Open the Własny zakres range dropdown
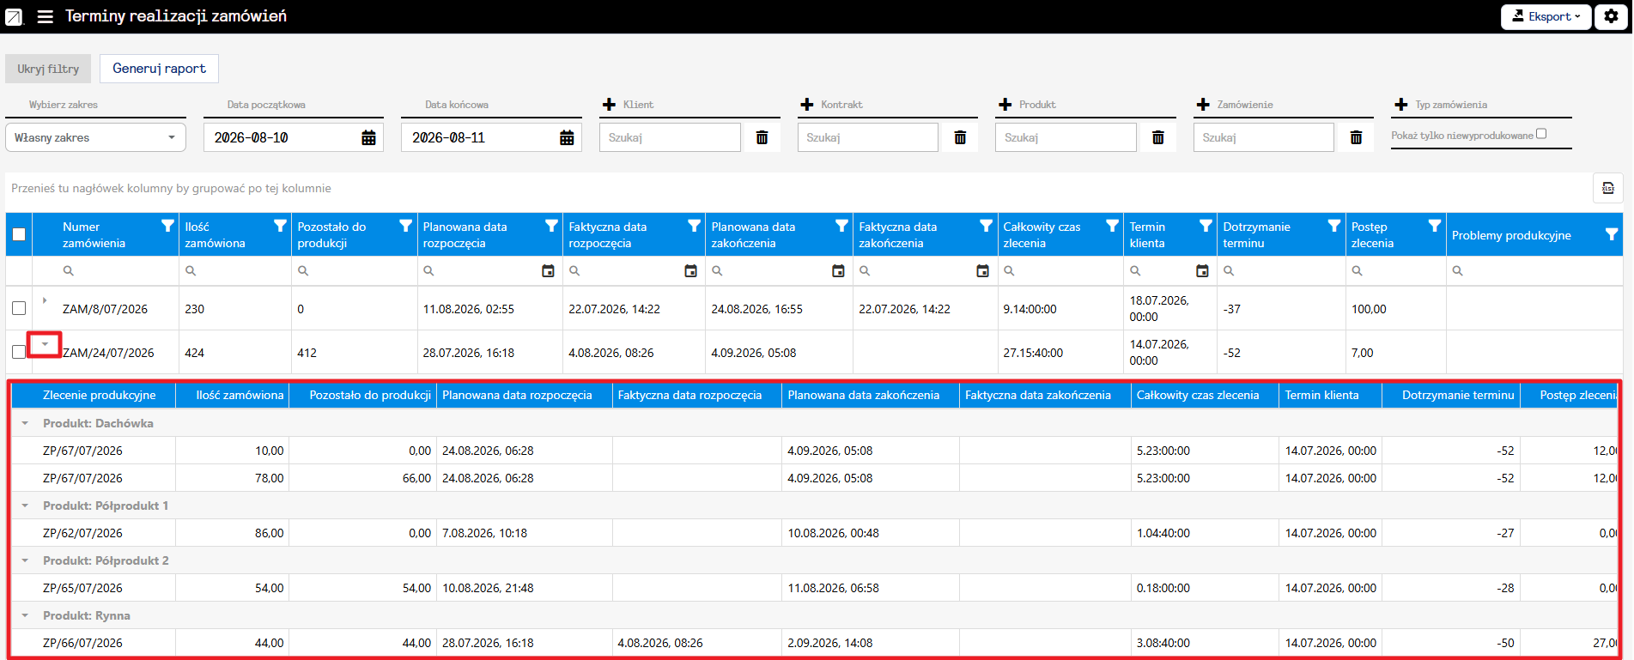This screenshot has width=1634, height=660. click(x=95, y=137)
